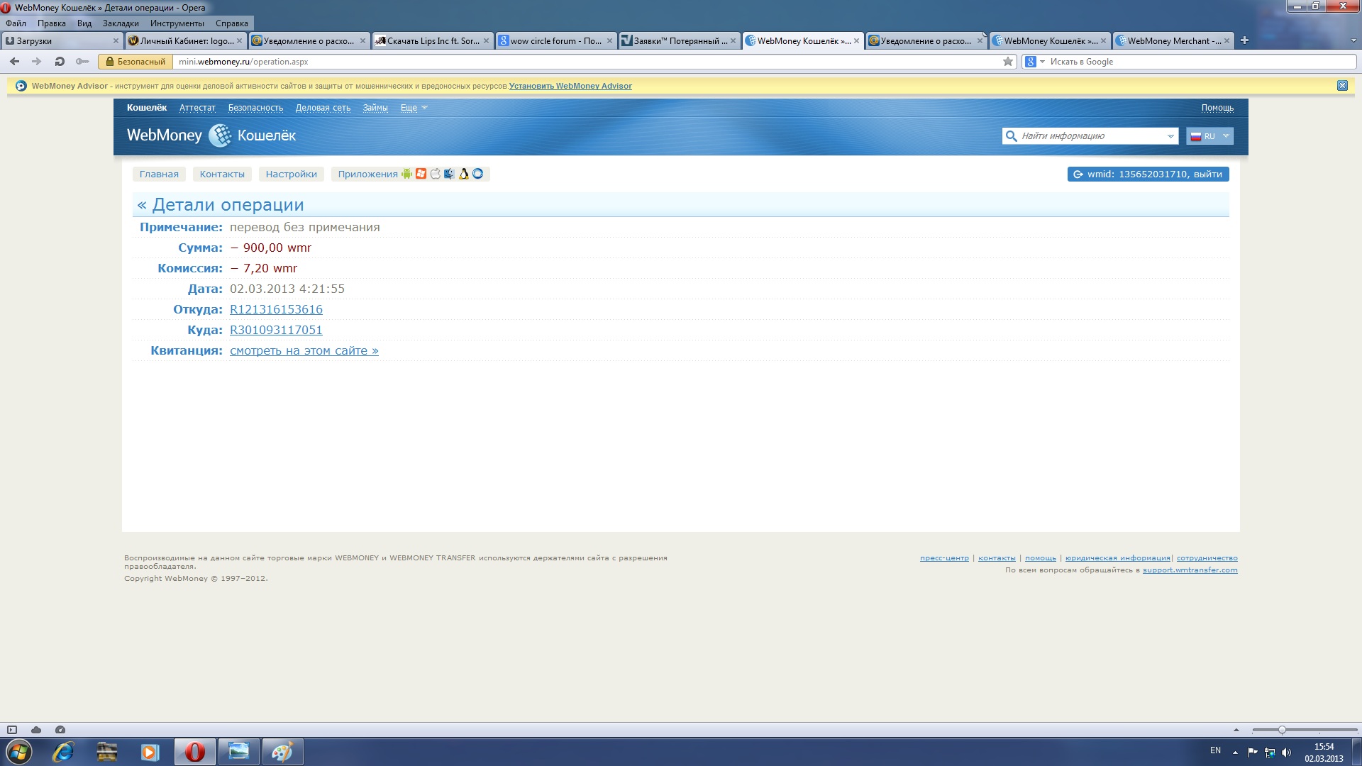Open the Займы top navigation link

click(375, 108)
